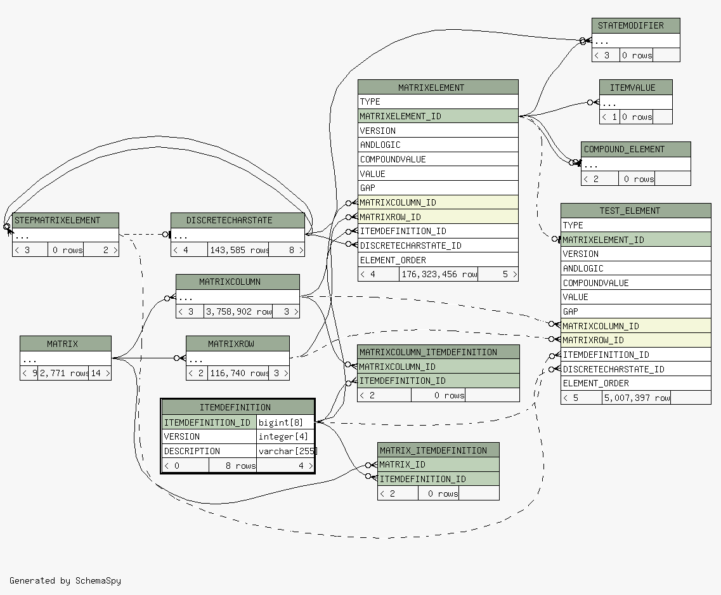Select GAP column in TEST_ELEMENT table

[x=636, y=311]
